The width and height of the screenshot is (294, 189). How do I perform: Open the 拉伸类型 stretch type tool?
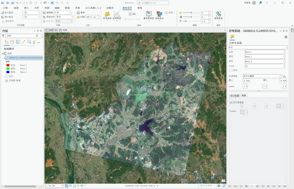click(x=117, y=16)
